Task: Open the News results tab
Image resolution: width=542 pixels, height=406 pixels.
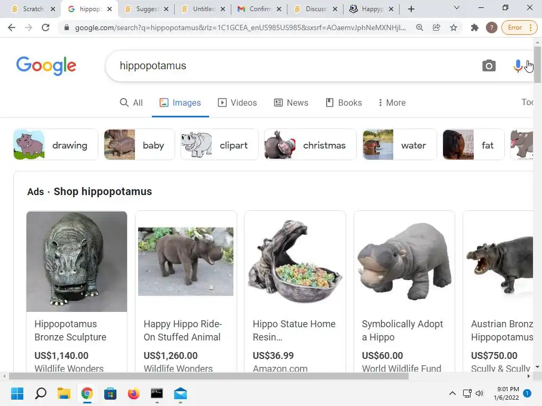Action: coord(291,103)
